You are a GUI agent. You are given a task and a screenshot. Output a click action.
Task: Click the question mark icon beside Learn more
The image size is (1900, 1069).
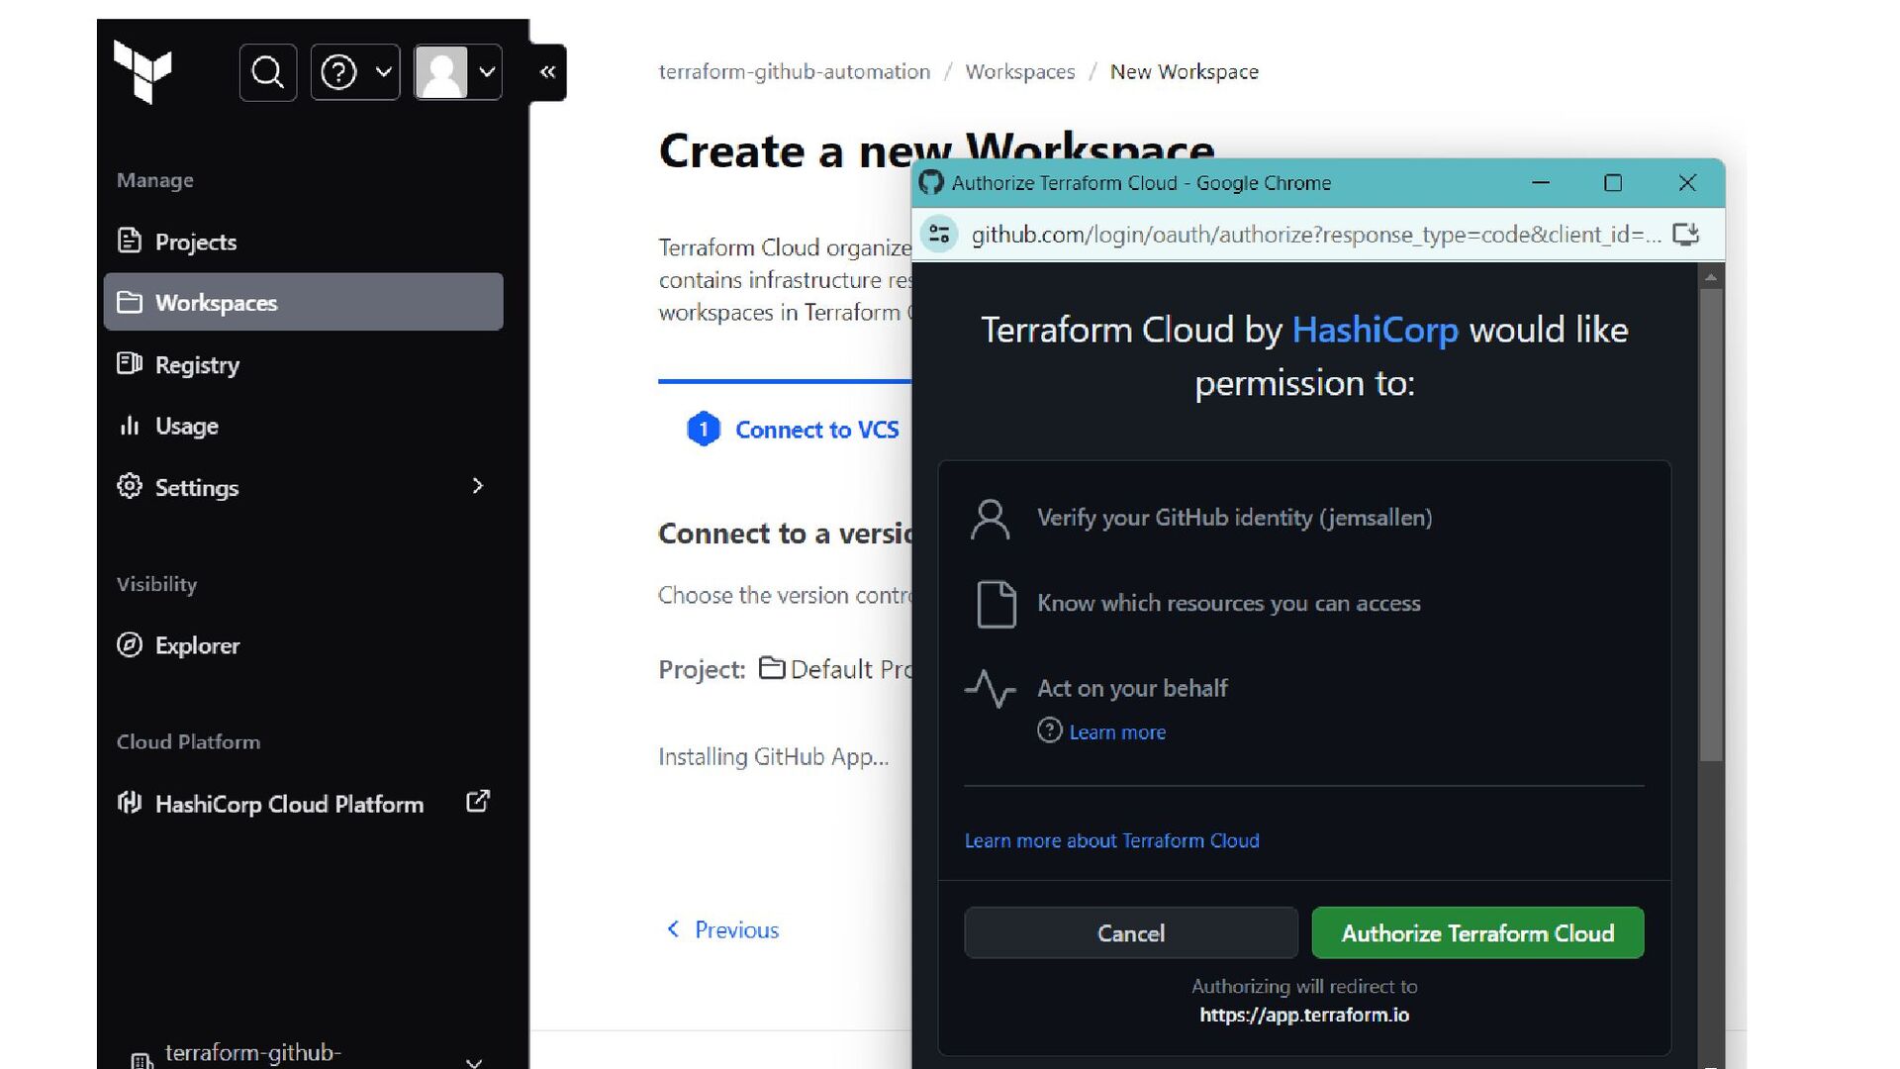click(1049, 731)
